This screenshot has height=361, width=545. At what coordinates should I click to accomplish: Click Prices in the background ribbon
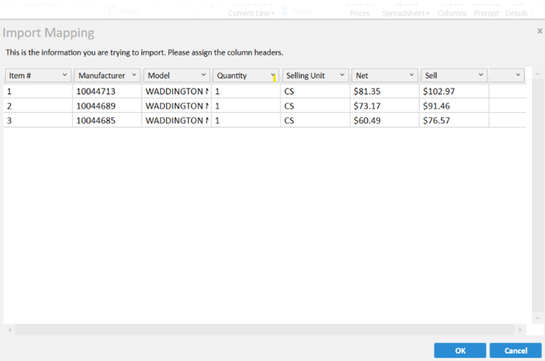360,13
